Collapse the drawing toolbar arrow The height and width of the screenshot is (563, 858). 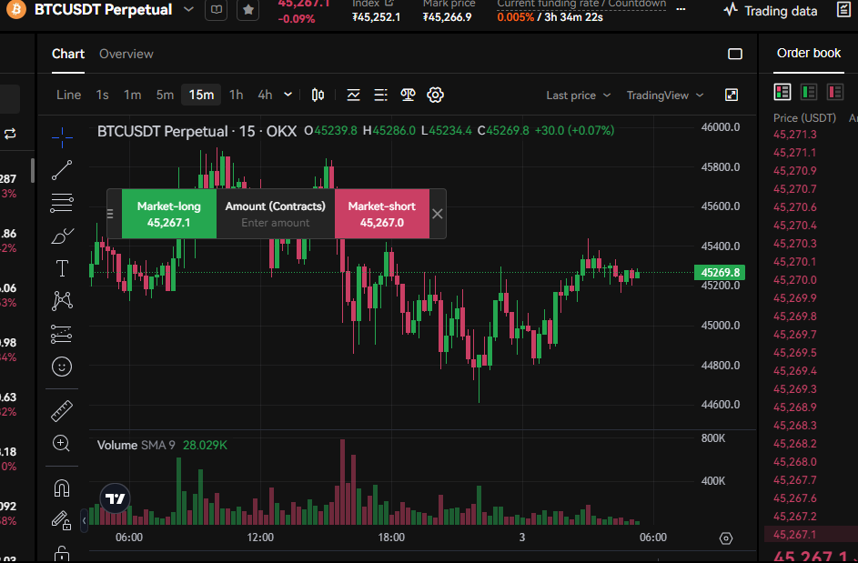[x=84, y=520]
